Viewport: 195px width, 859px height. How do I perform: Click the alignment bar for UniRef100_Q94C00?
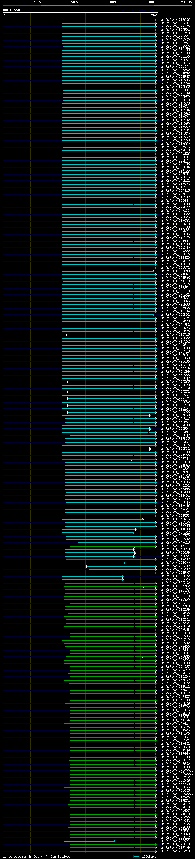click(x=94, y=563)
